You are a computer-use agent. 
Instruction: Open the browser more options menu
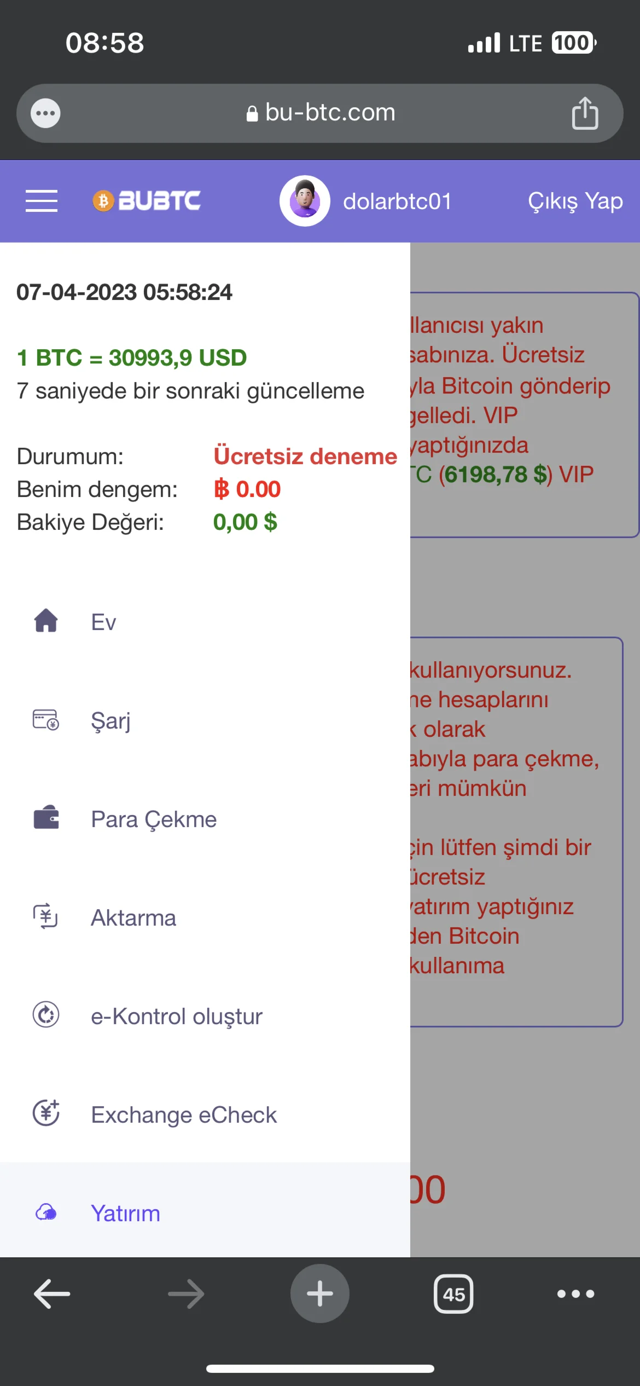575,1294
